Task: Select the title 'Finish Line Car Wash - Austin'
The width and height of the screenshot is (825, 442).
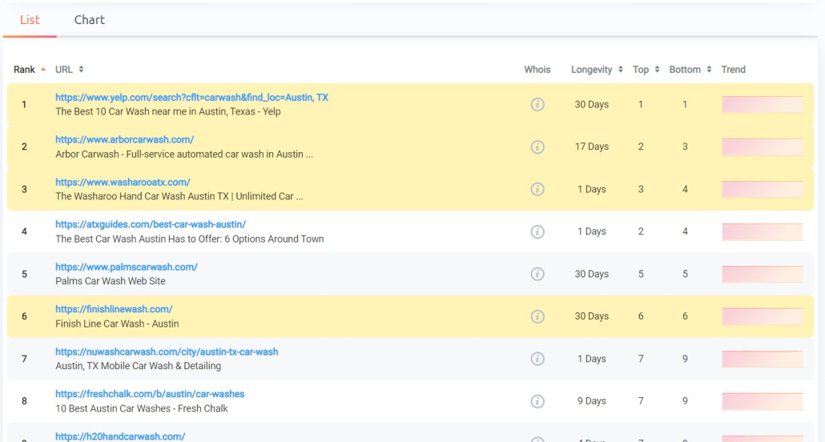Action: point(117,323)
